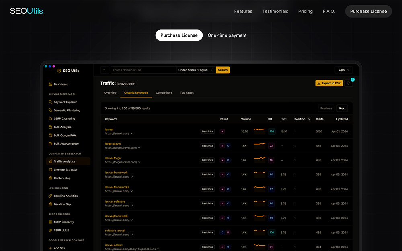Expand URL chevron for 'laravel forge' row
Image resolution: width=402 pixels, height=251 pixels.
139,162
